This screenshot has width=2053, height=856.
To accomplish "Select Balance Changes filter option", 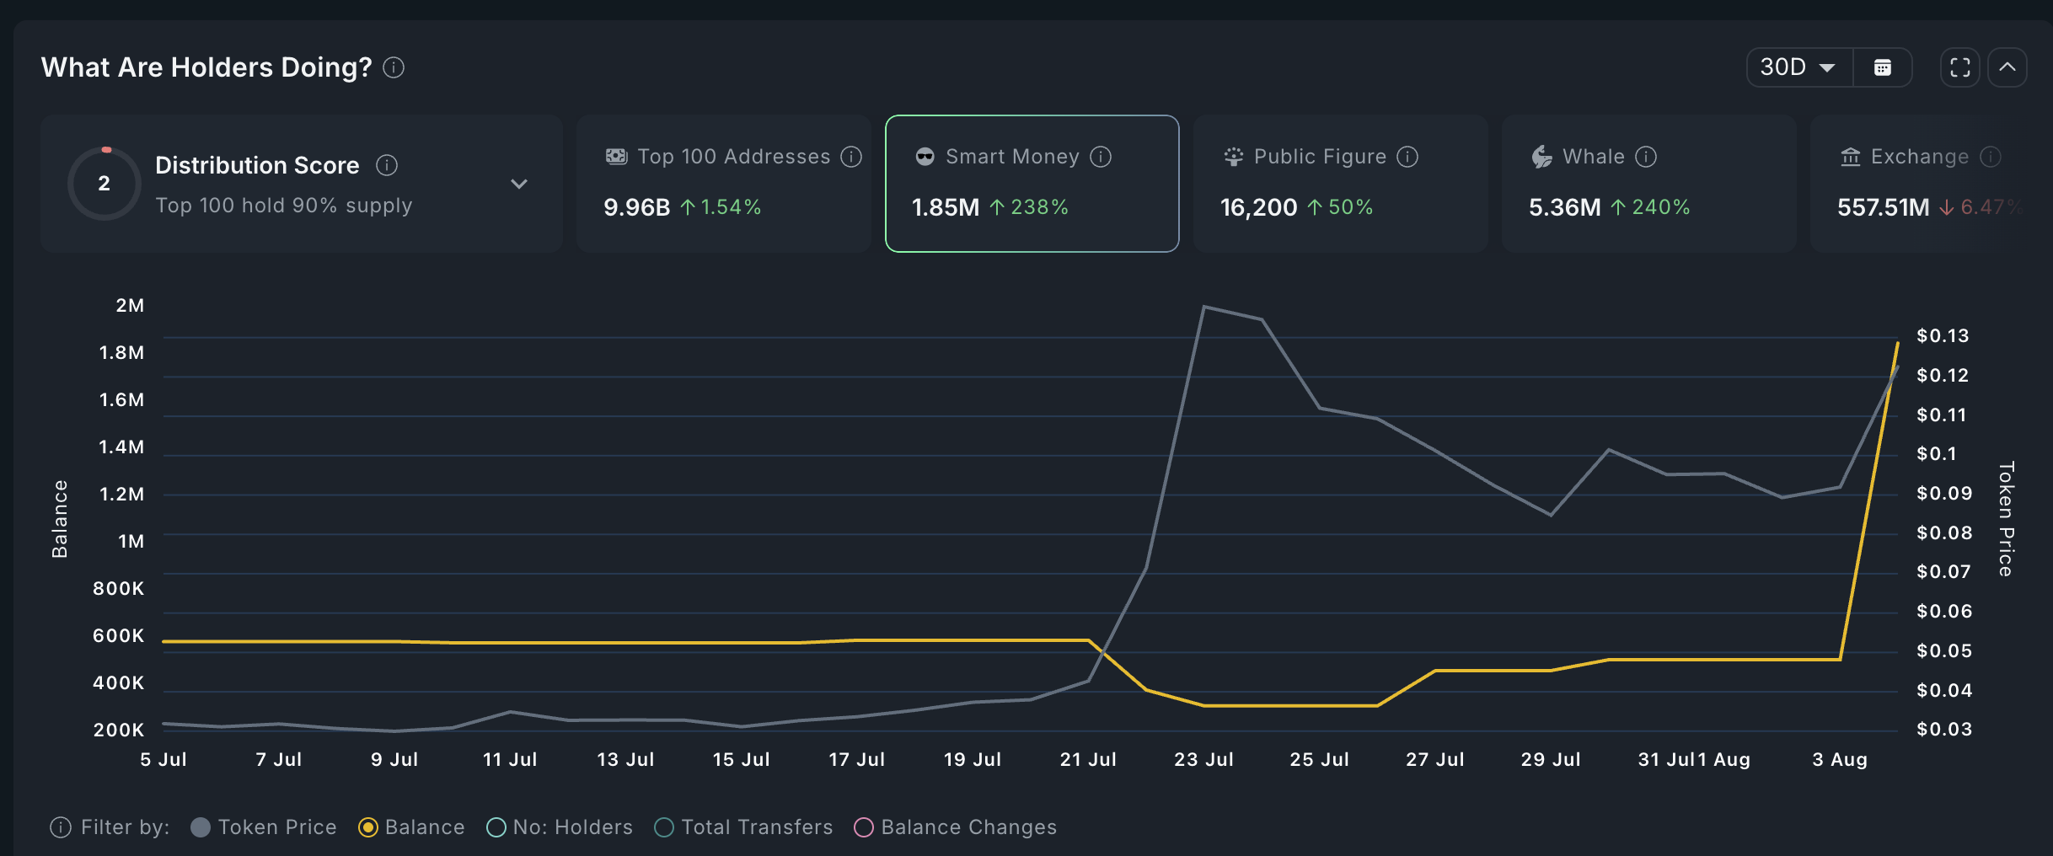I will (864, 827).
